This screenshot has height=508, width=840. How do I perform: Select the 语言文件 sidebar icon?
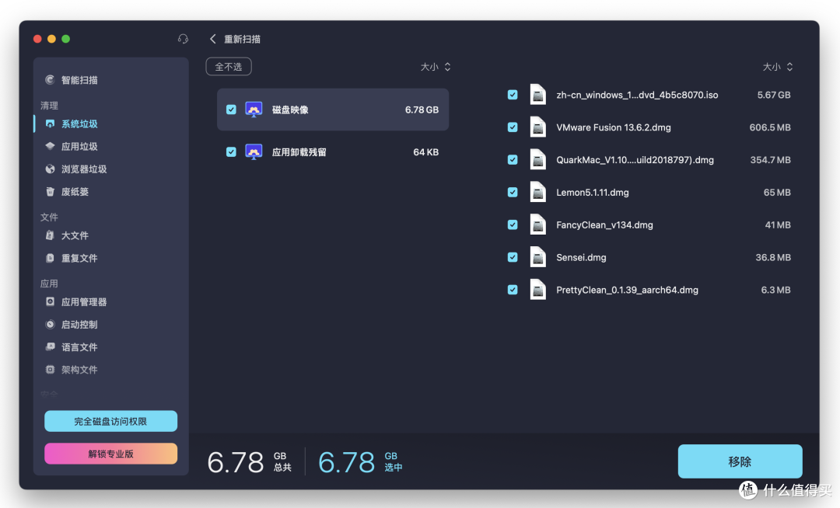(50, 346)
